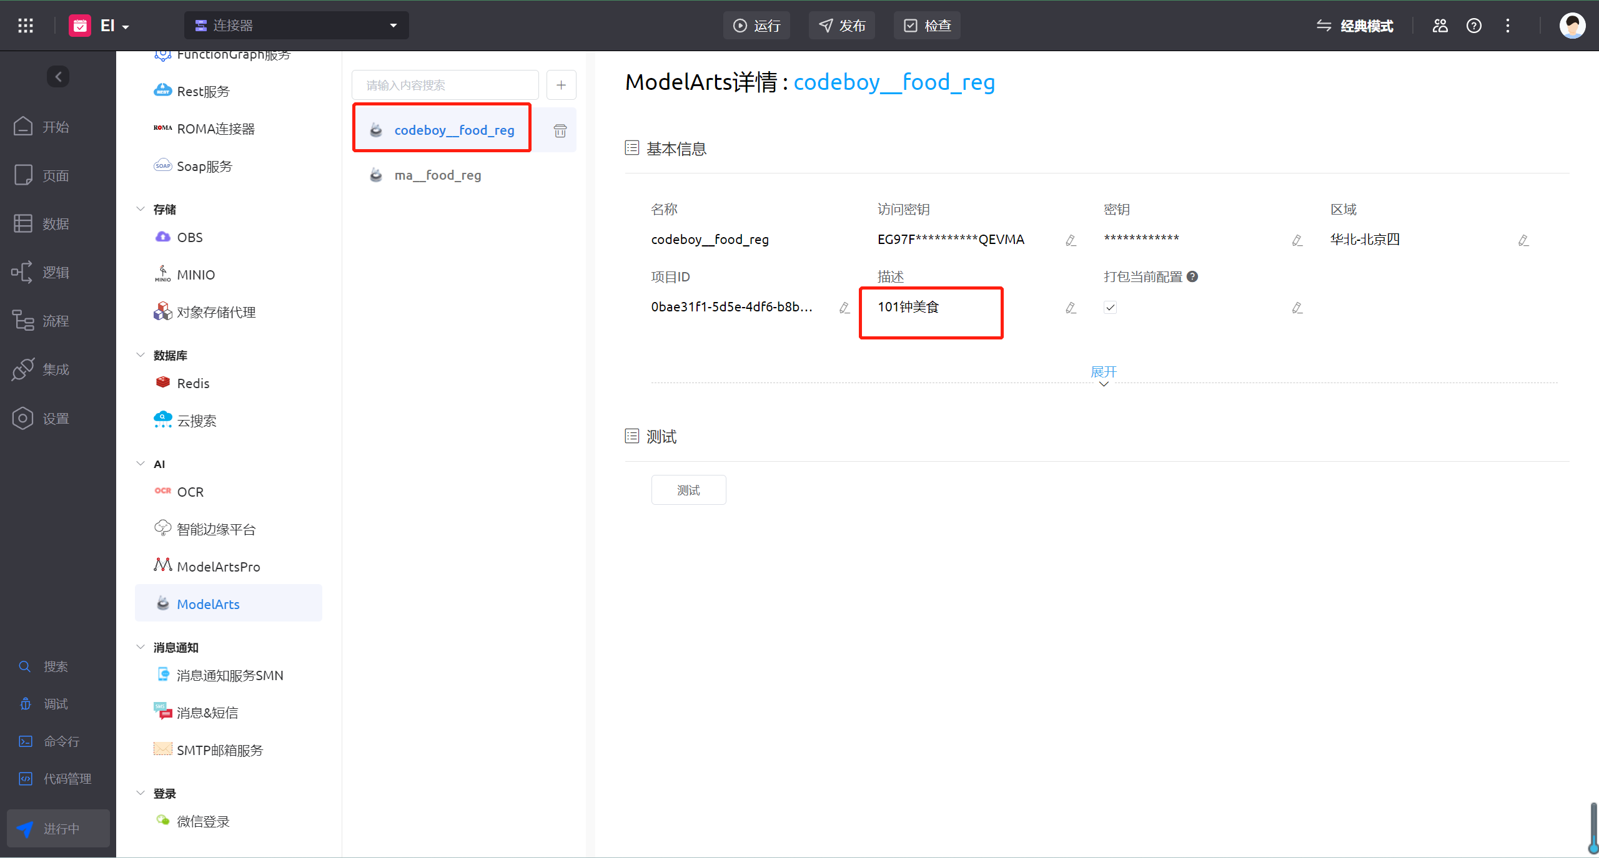
Task: Click the team members icon in top bar
Action: point(1440,26)
